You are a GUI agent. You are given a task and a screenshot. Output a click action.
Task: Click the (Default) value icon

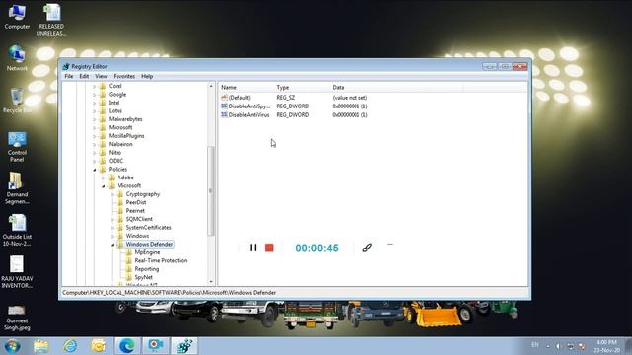[224, 98]
